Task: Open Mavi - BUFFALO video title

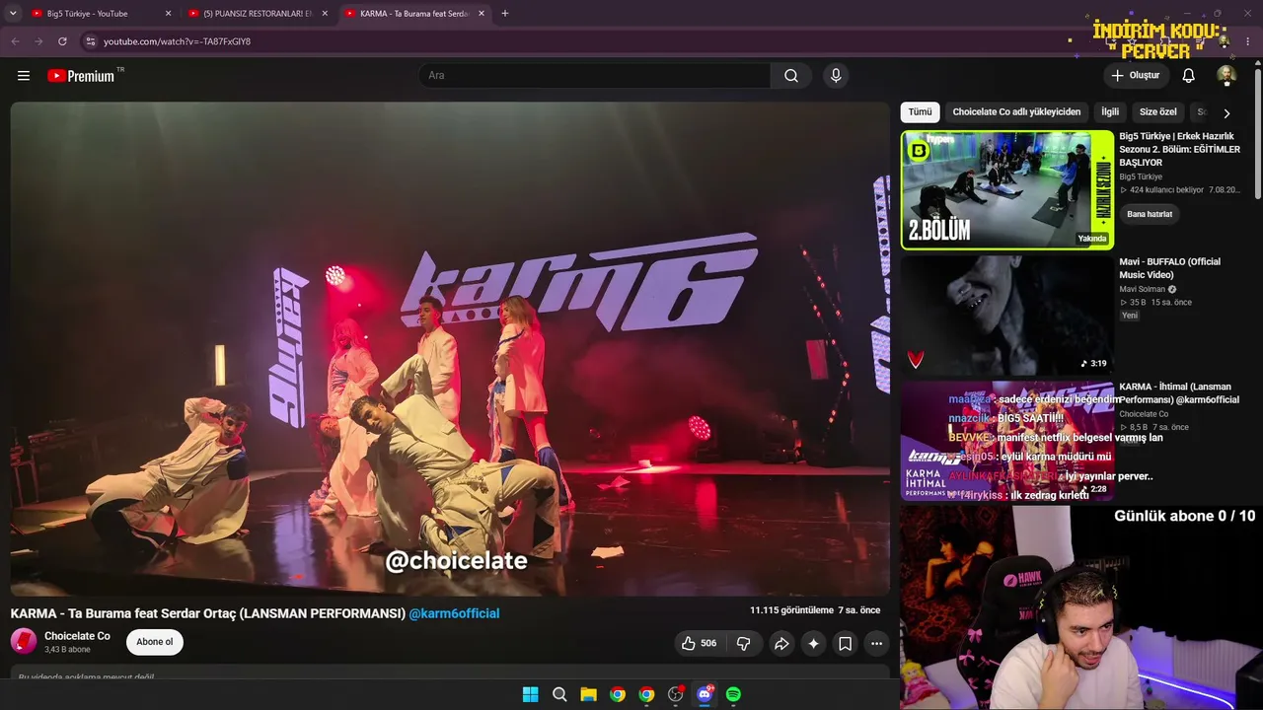Action: click(x=1169, y=268)
